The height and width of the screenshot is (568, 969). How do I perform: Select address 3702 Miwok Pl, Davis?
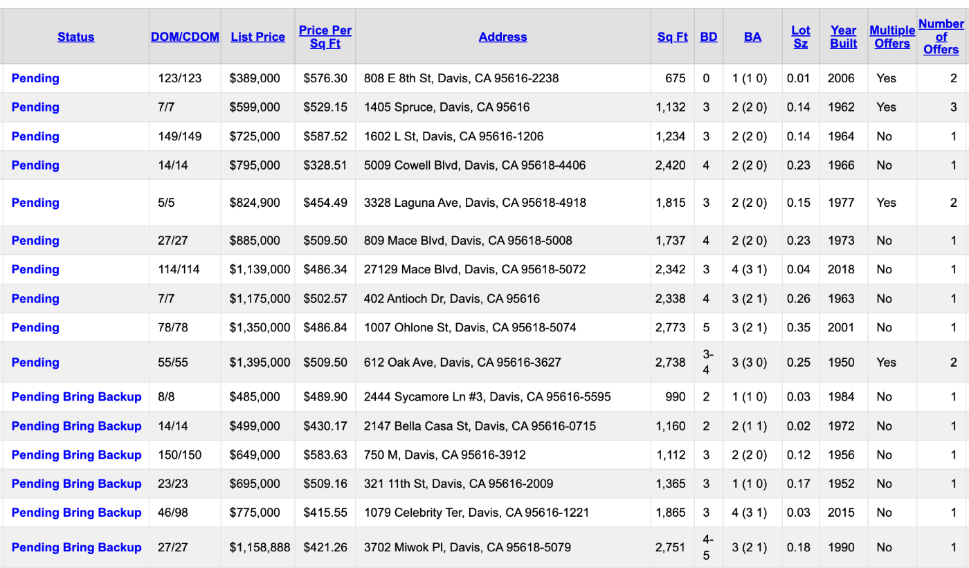(x=468, y=548)
